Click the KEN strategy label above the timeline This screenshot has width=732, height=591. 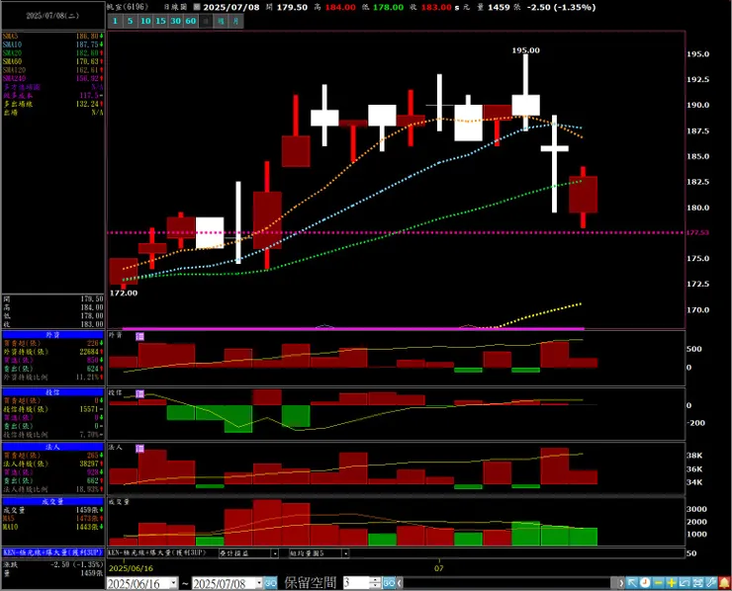pyautogui.click(x=157, y=552)
